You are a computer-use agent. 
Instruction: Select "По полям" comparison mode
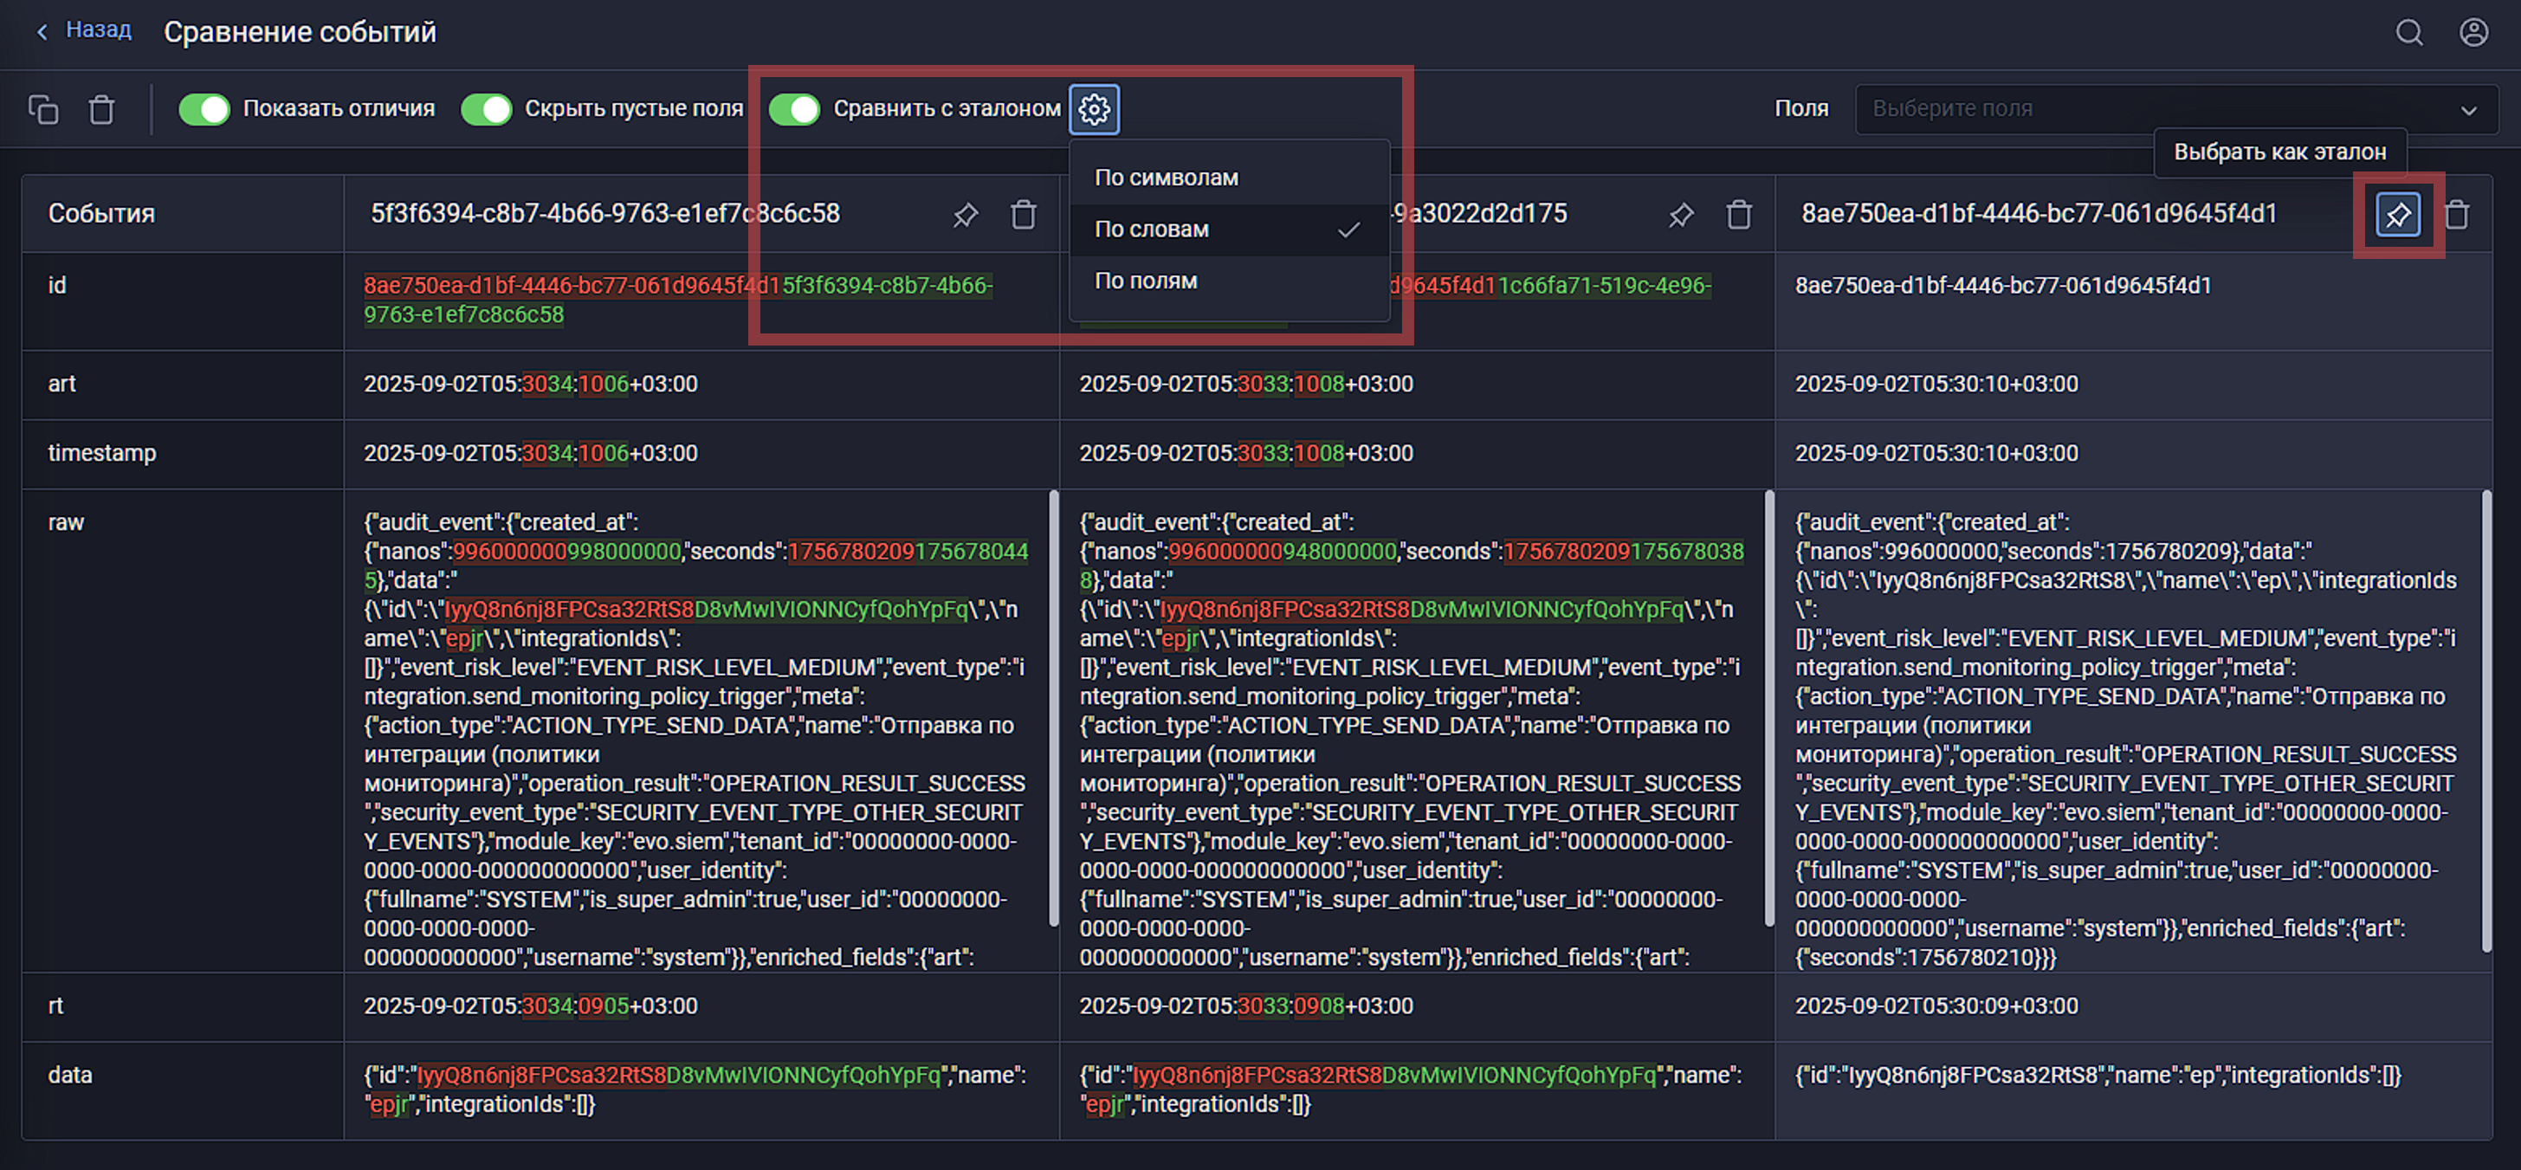pos(1146,281)
